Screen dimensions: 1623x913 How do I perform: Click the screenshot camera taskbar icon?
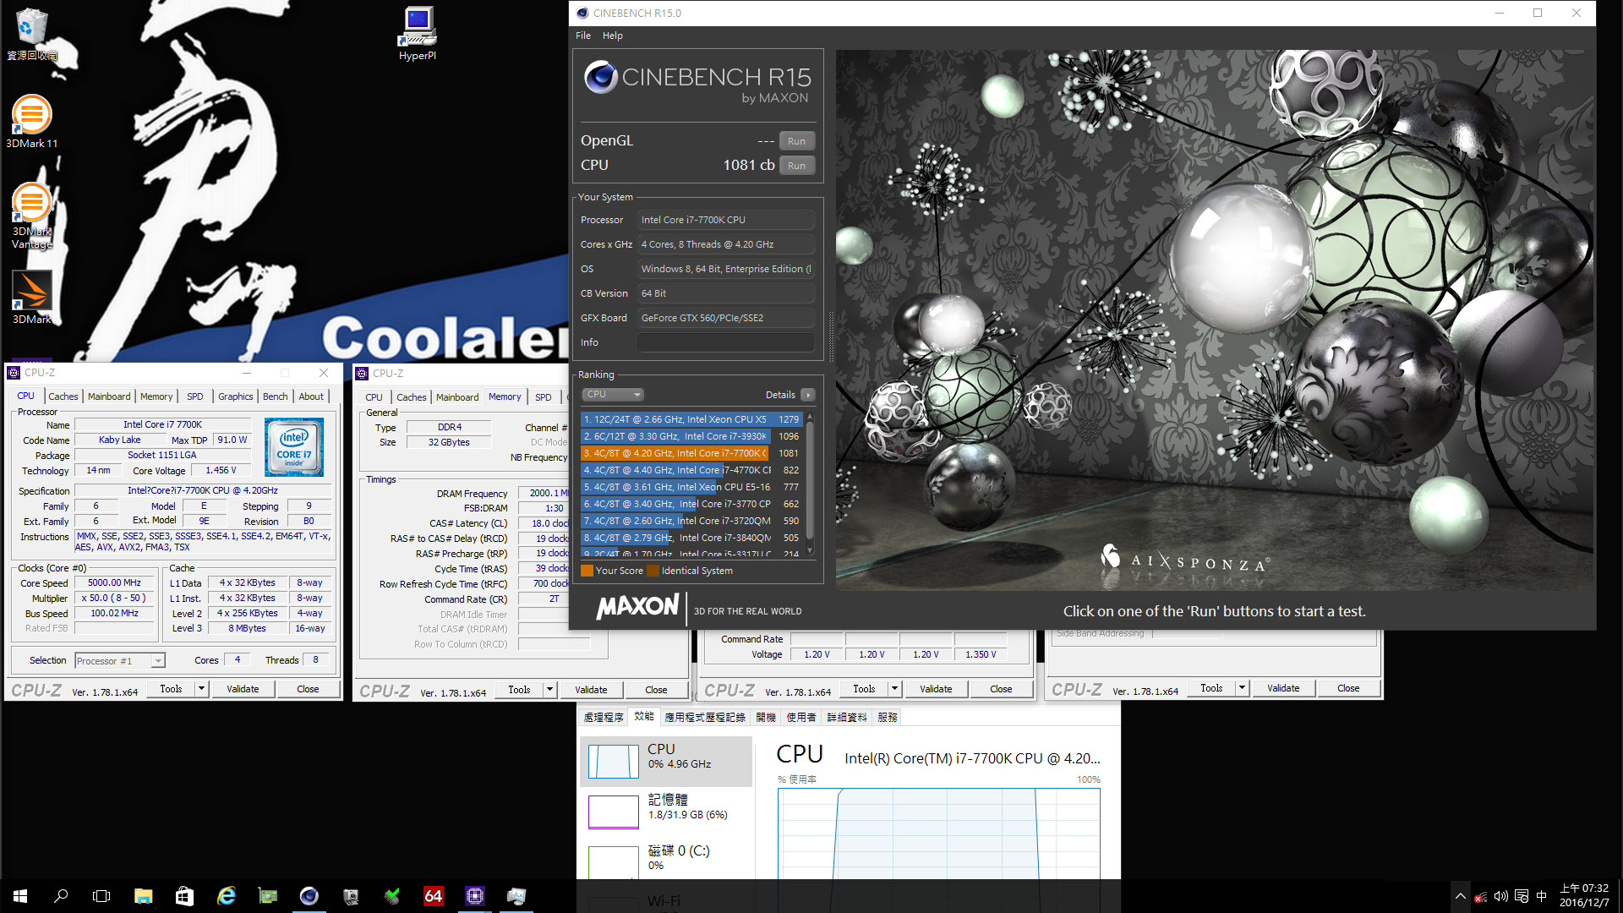(351, 896)
